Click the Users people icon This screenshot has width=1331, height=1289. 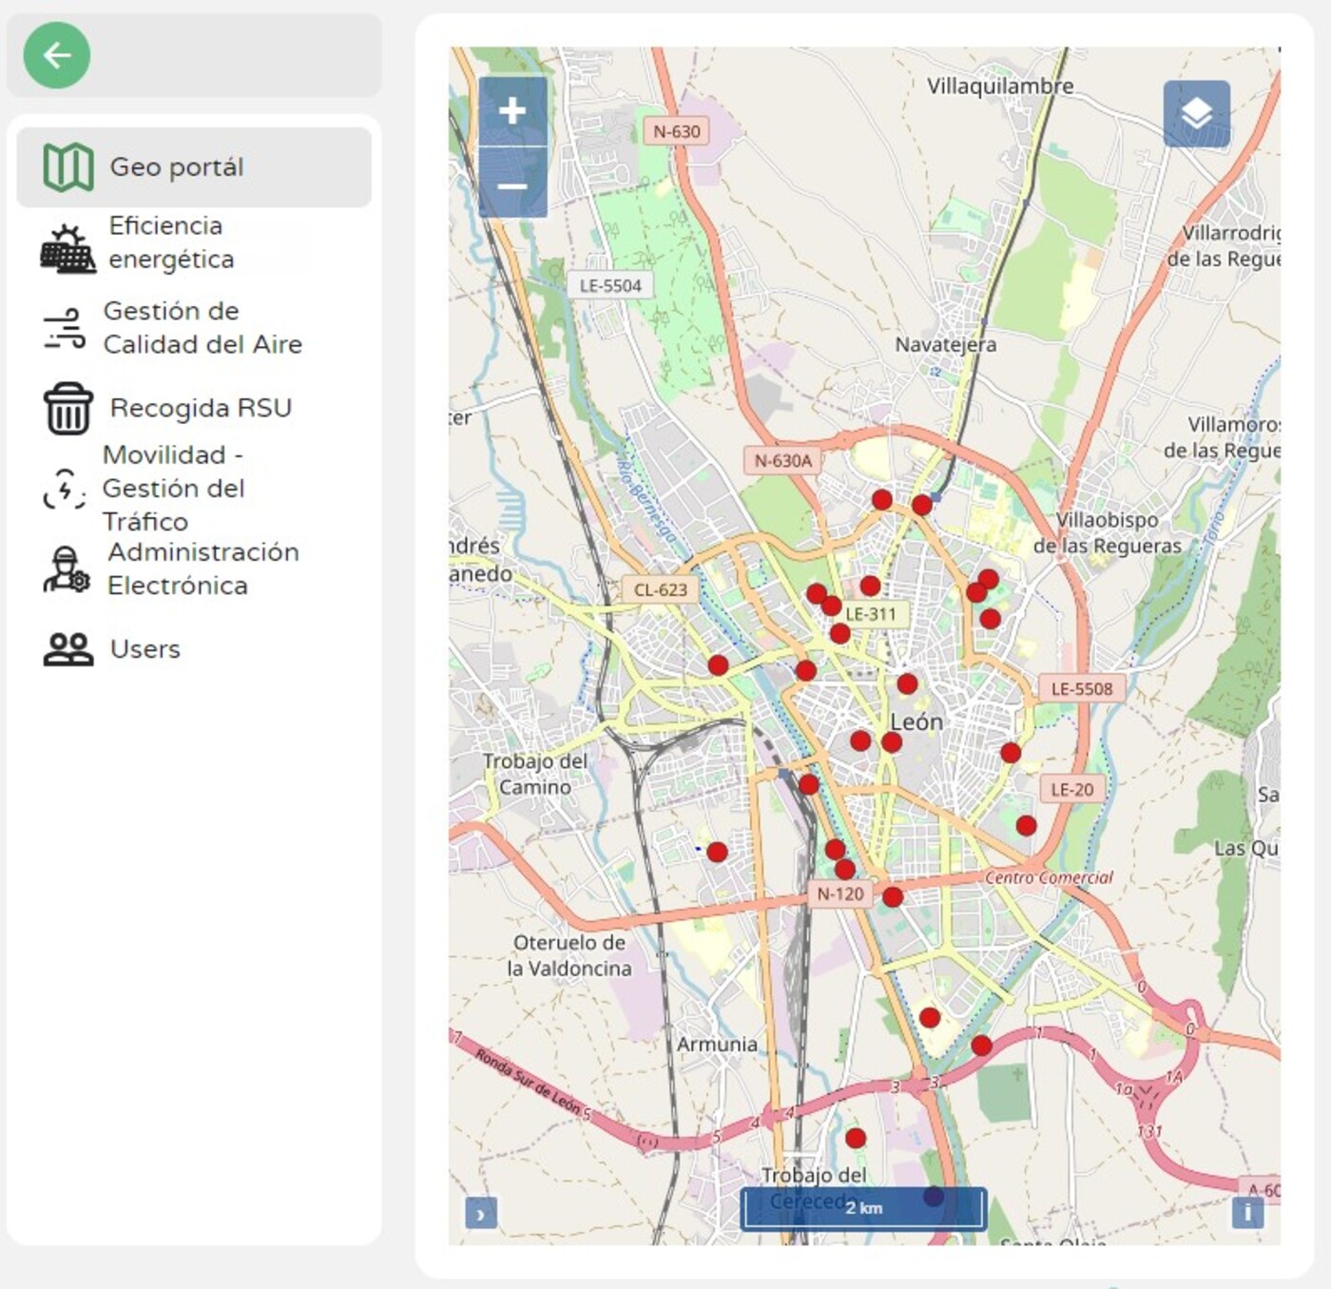click(x=68, y=649)
